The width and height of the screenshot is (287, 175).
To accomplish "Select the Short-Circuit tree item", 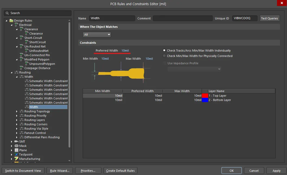I will coord(33,38).
